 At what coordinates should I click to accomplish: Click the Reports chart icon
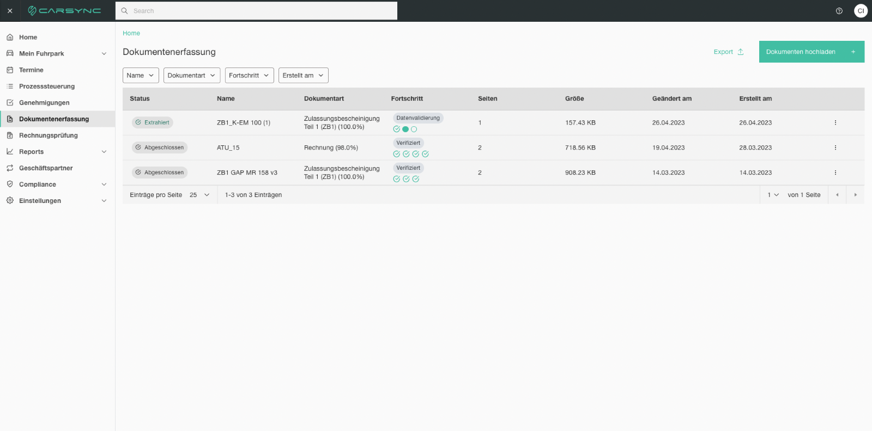pyautogui.click(x=10, y=152)
